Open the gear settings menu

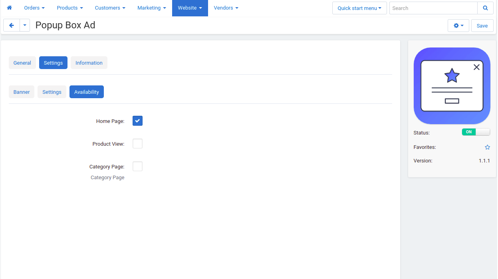click(458, 26)
